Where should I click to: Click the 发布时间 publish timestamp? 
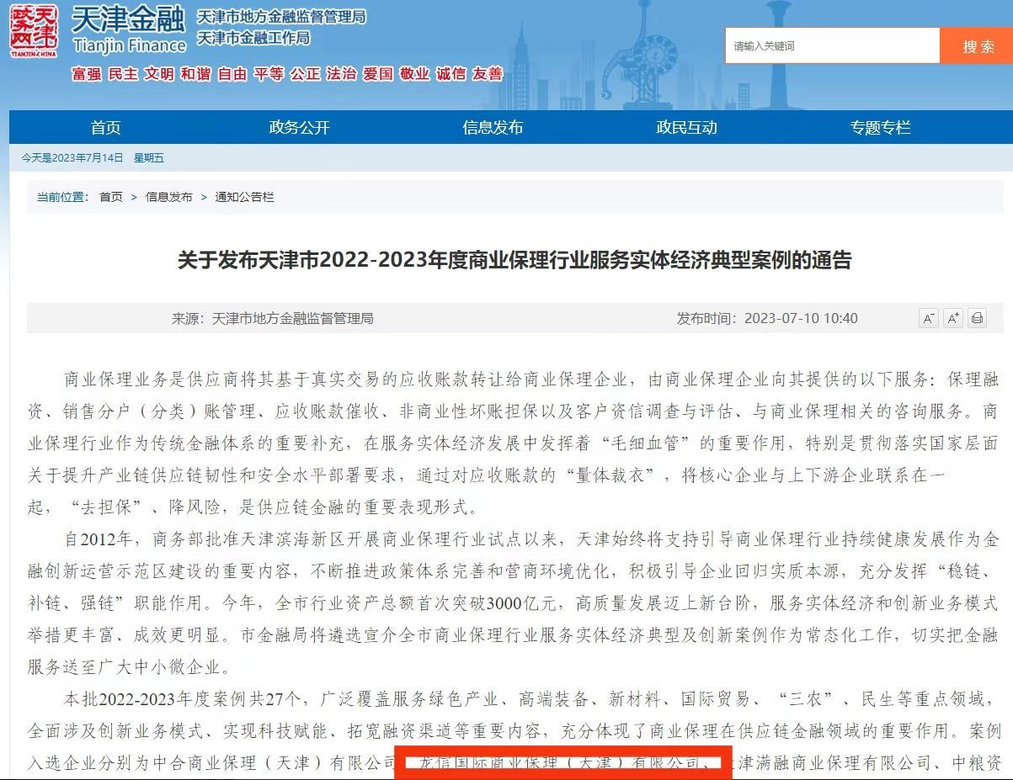pyautogui.click(x=767, y=318)
